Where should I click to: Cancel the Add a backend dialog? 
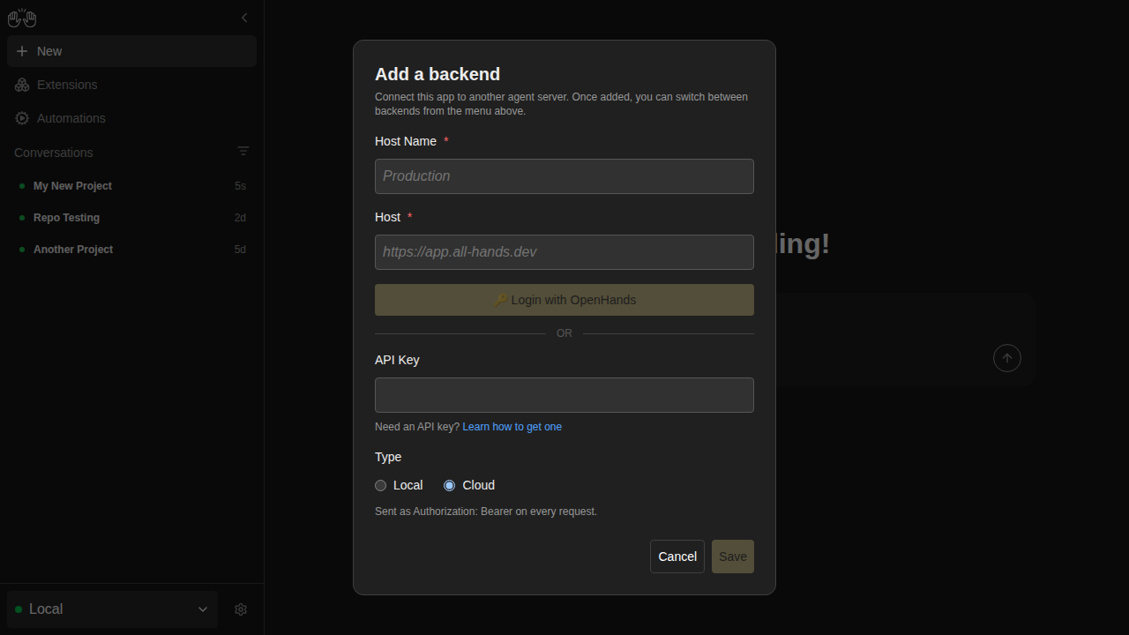pyautogui.click(x=677, y=557)
